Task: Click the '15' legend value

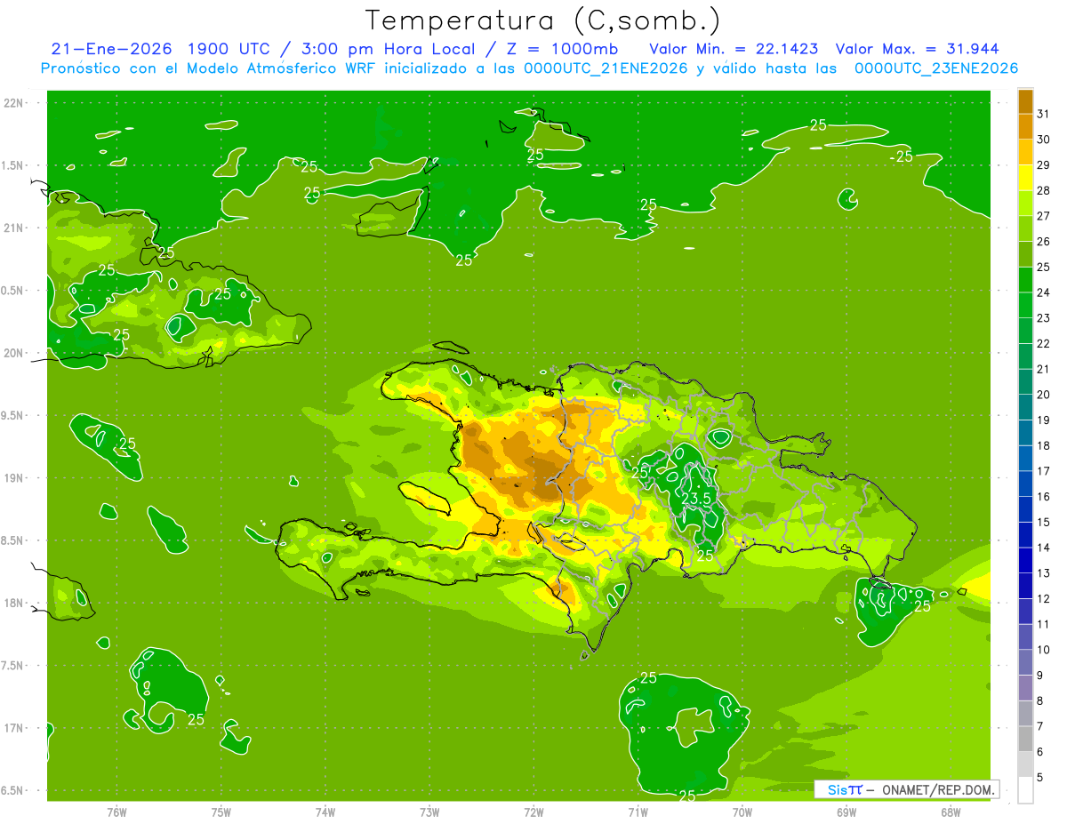Action: (1043, 523)
